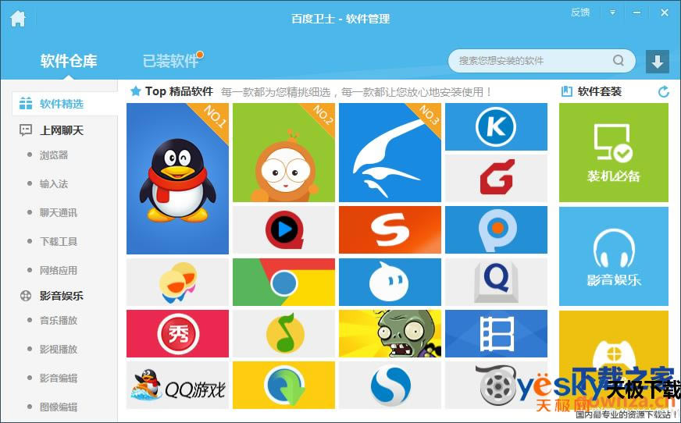Open the 影音娱乐 headphones bundle
The width and height of the screenshot is (681, 423).
pos(613,256)
